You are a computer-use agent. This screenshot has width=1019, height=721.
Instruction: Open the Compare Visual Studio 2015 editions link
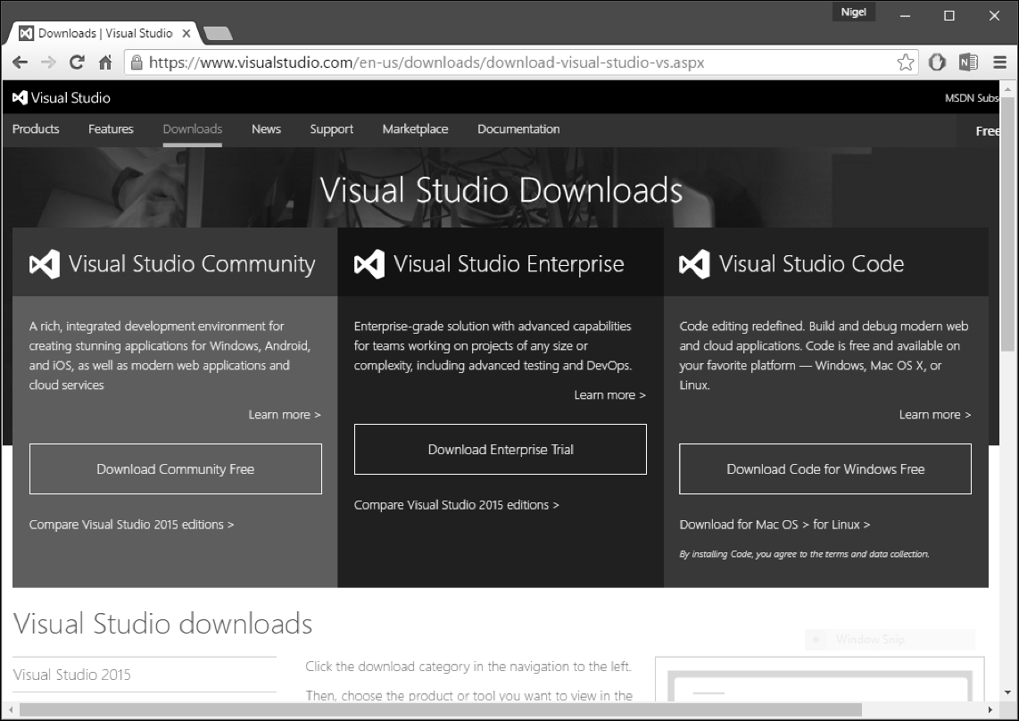click(131, 524)
